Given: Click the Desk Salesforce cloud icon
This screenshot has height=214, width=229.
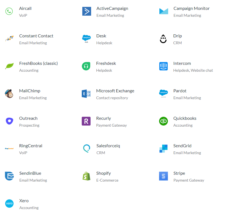Looking at the screenshot, I should tap(86, 39).
